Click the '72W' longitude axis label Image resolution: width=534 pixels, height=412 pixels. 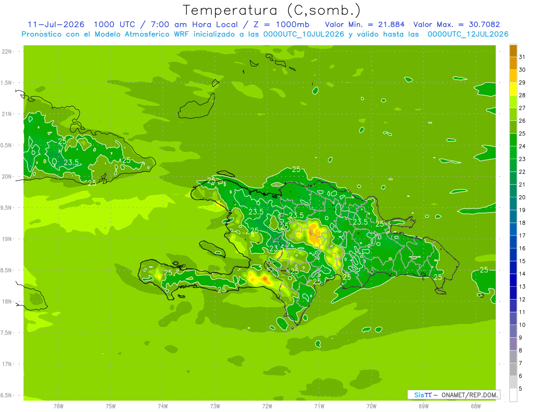267,406
